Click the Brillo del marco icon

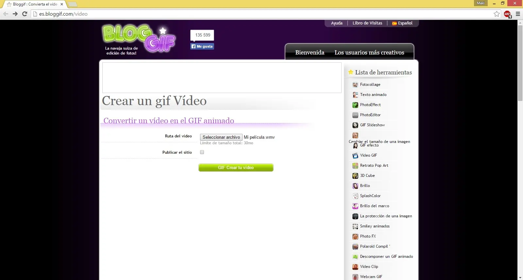[x=355, y=206]
